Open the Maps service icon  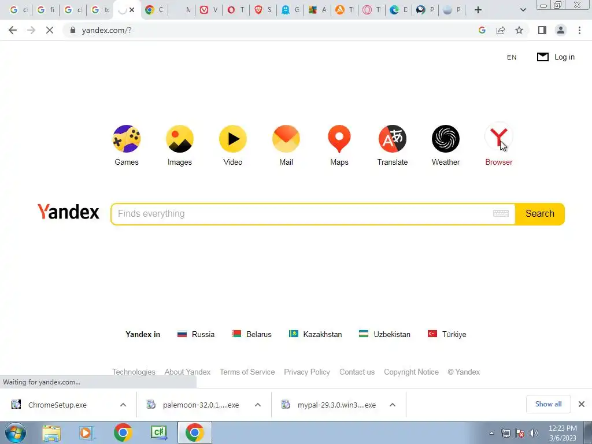(339, 139)
